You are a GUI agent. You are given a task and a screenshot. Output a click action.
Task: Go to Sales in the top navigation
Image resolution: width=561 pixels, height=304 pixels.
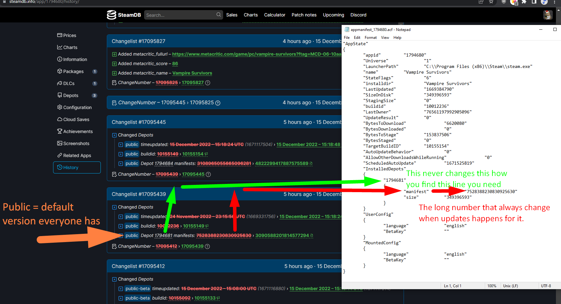pos(232,15)
